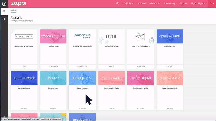Click 3 Tests footer
Screen dimensions: 216x121
click(x=24, y=66)
